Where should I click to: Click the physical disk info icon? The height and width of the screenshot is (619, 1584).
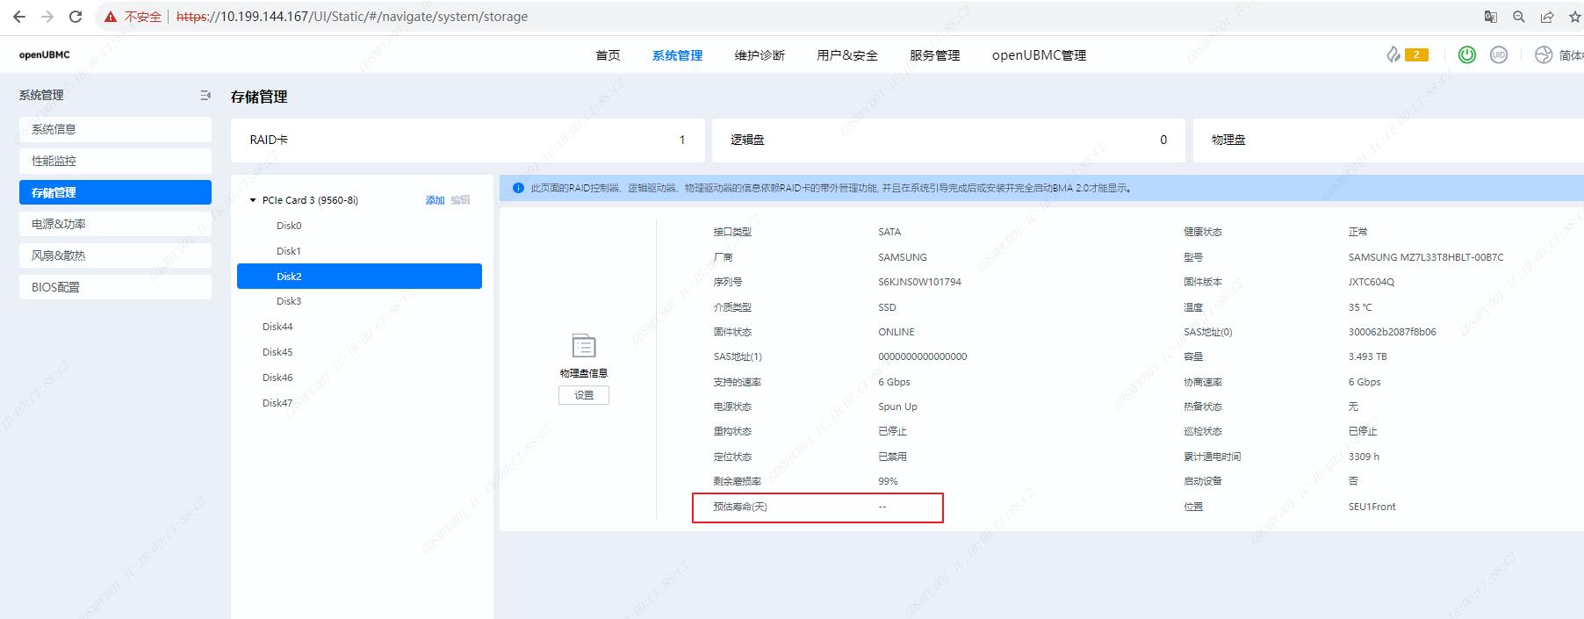click(584, 346)
